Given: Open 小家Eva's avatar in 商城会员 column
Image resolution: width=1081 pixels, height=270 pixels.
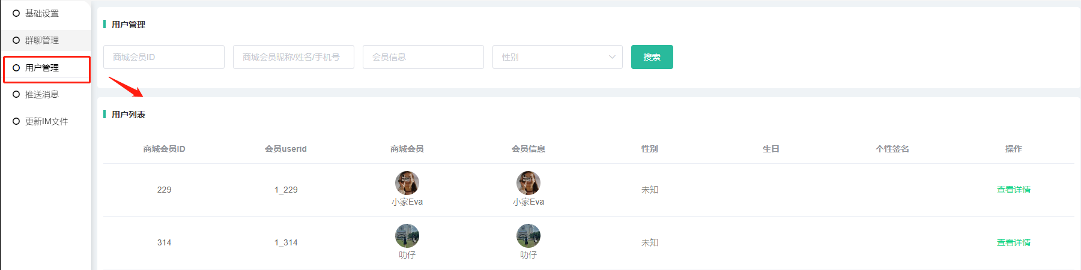Looking at the screenshot, I should [407, 183].
